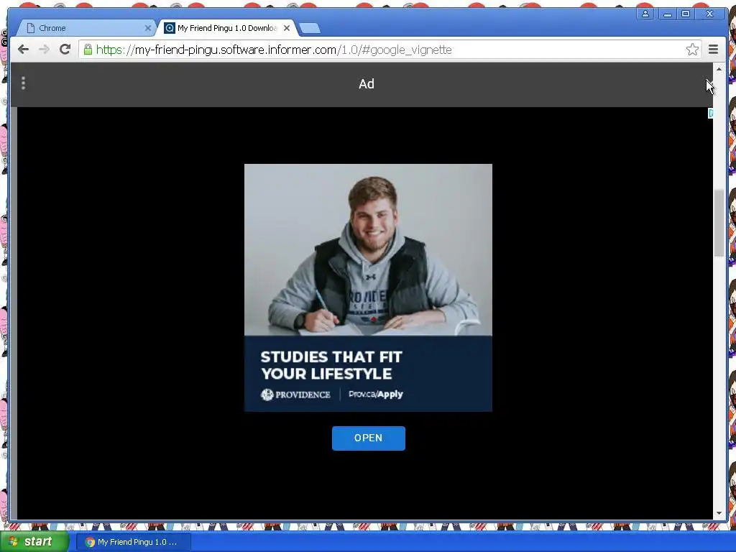Click the Prov.ca/Apply text in the ad
The image size is (736, 552).
coord(375,395)
